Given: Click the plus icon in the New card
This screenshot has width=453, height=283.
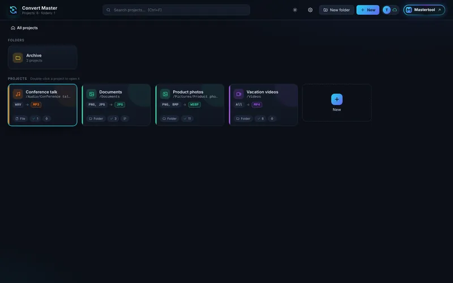Looking at the screenshot, I should [x=336, y=100].
